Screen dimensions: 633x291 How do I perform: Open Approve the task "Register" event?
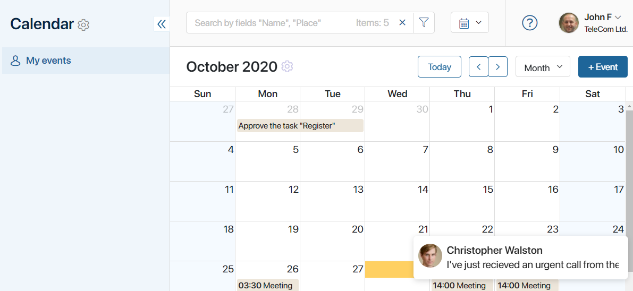[300, 125]
